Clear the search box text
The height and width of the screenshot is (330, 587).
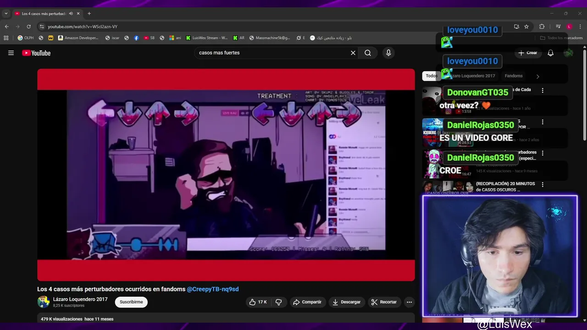pyautogui.click(x=353, y=53)
